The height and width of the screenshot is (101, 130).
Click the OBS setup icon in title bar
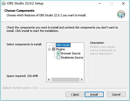click(x=4, y=3)
